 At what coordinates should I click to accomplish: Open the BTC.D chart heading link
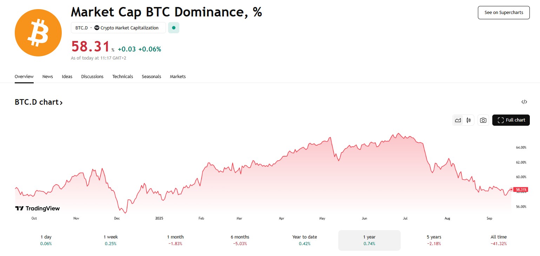coord(39,102)
